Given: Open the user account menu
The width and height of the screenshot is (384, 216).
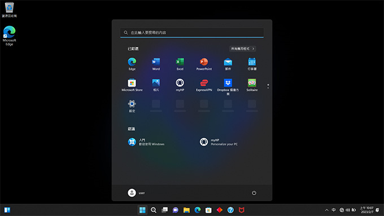Looking at the screenshot, I should click(x=136, y=193).
